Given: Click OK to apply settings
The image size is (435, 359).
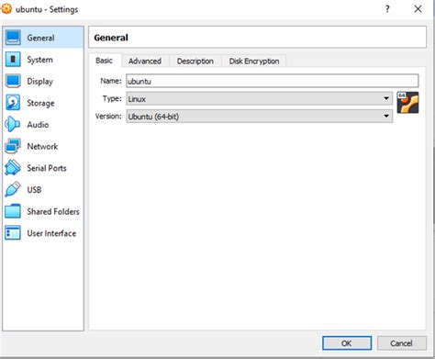Looking at the screenshot, I should [347, 343].
